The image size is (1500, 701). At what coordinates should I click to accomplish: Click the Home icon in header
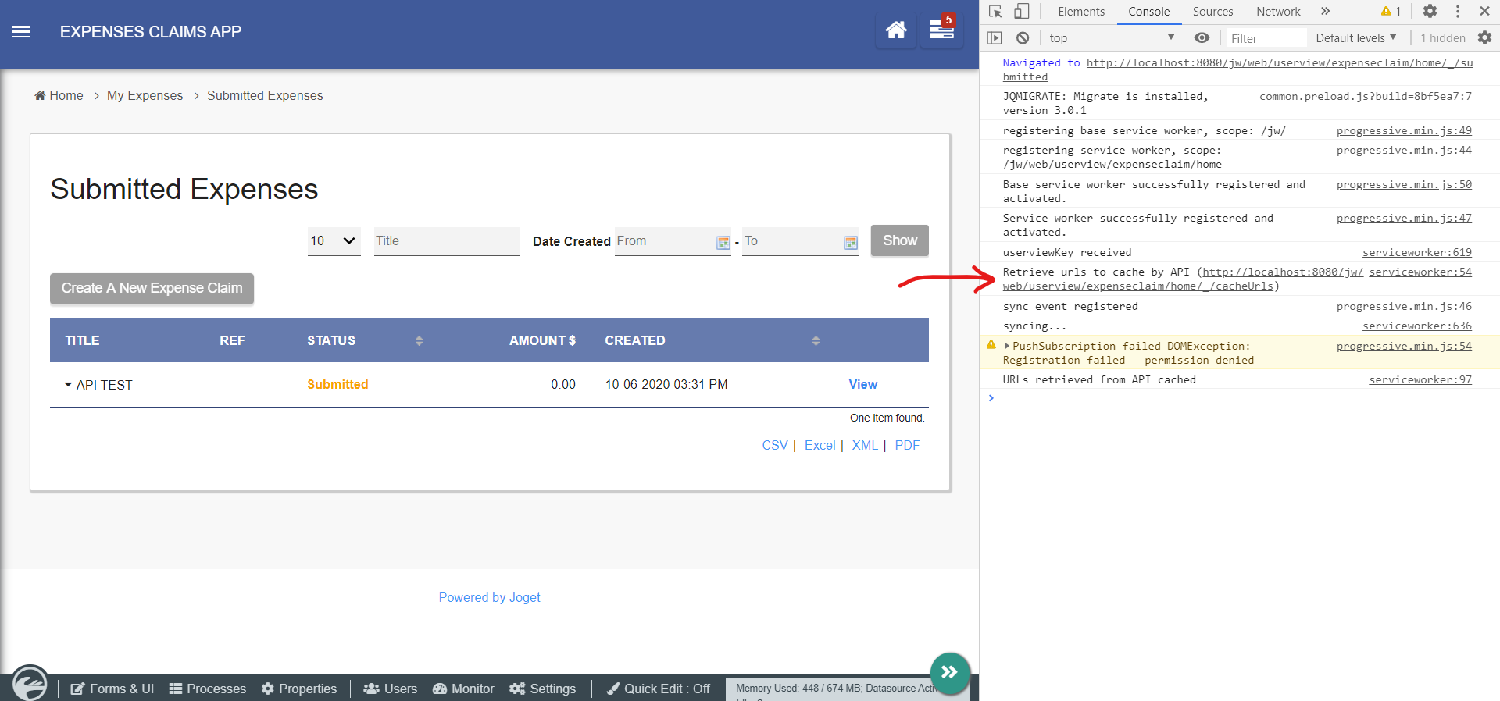coord(895,30)
